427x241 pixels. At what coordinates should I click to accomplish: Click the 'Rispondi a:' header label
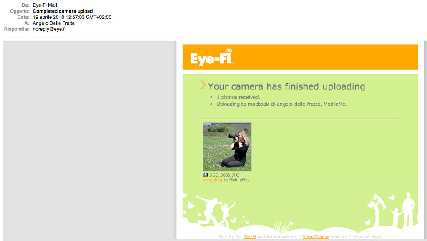click(x=17, y=29)
